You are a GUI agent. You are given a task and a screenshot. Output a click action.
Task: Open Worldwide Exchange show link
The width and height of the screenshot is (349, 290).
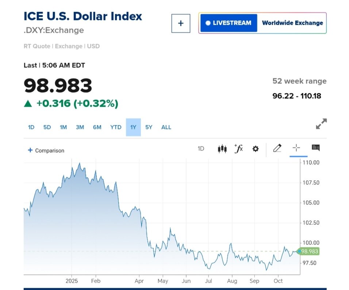coord(292,23)
